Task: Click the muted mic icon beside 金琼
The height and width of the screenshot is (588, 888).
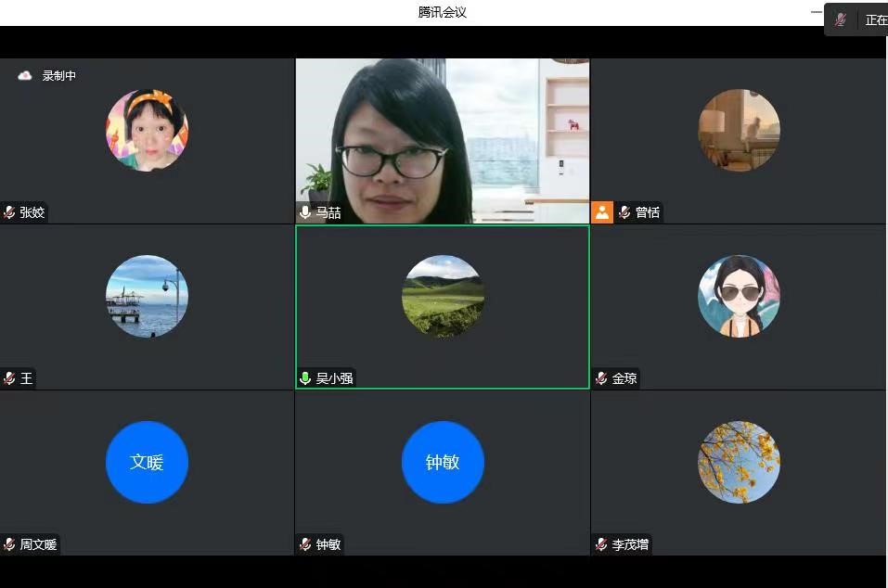Action: tap(601, 378)
